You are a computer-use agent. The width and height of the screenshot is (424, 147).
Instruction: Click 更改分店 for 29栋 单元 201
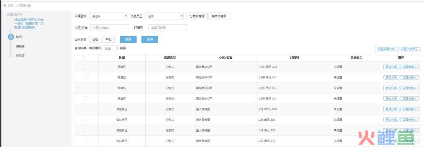(391, 99)
